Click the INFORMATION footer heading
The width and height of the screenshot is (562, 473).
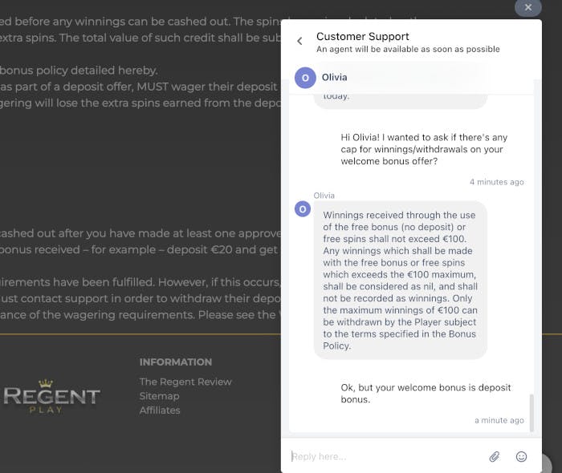tap(176, 362)
